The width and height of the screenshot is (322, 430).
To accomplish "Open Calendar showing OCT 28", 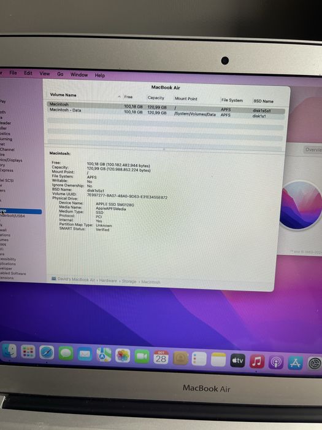I will pos(161,357).
